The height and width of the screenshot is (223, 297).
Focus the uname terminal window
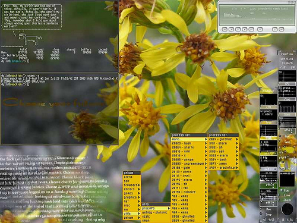point(59,109)
